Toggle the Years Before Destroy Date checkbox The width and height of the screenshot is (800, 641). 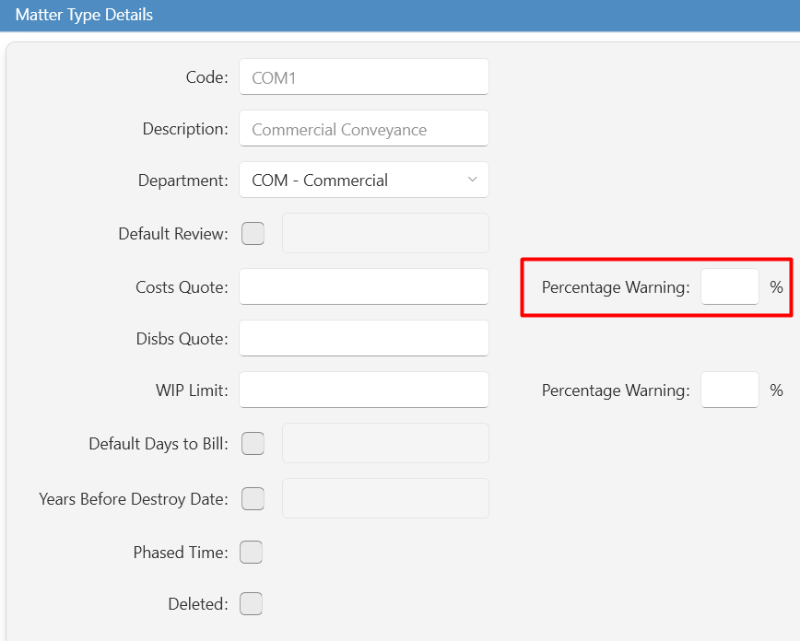tap(253, 499)
